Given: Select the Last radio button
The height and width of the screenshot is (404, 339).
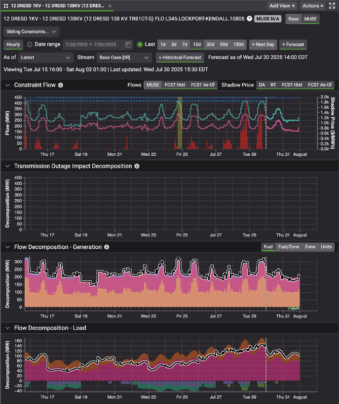Looking at the screenshot, I should pos(140,45).
